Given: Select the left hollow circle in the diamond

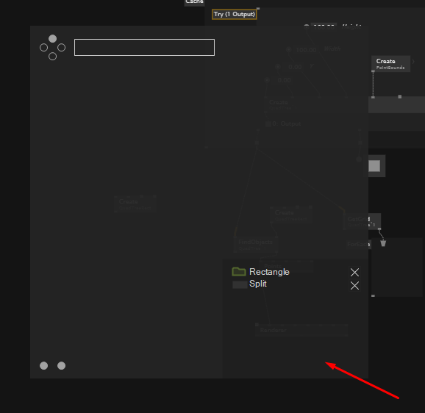Looking at the screenshot, I should click(43, 48).
